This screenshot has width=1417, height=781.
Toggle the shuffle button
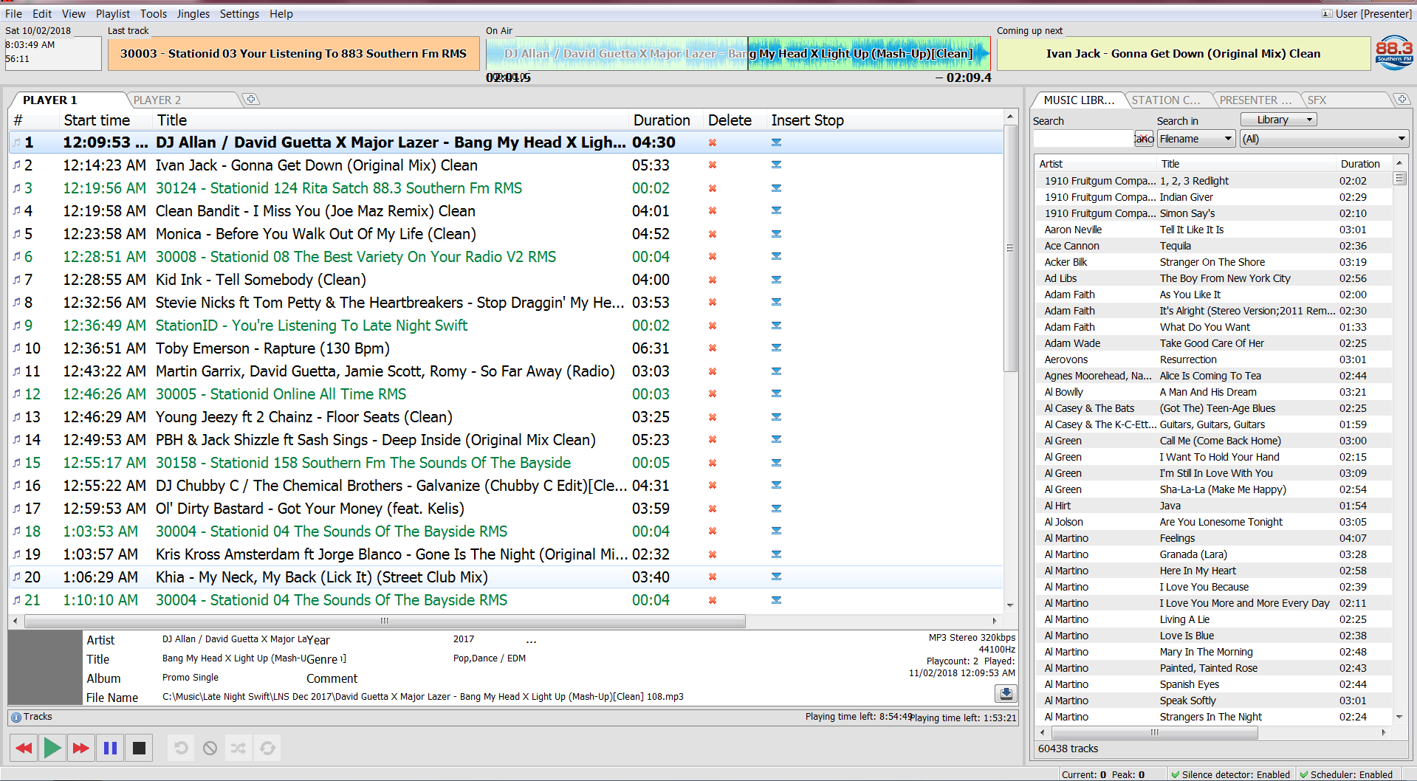(x=238, y=748)
